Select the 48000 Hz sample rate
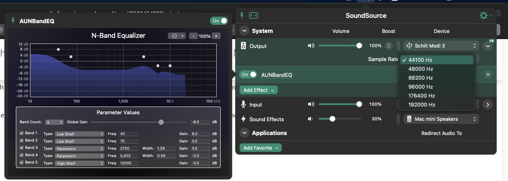Viewport: 508px width, 181px height. coord(437,69)
